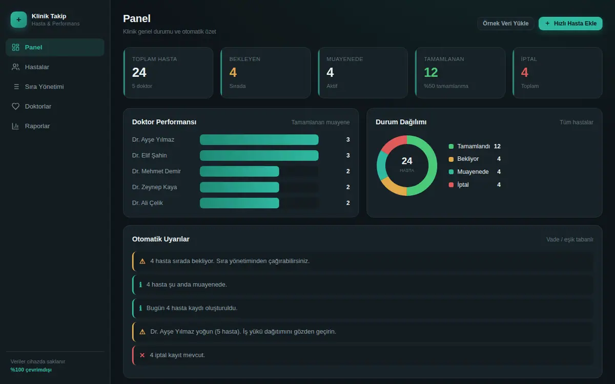Screen dimensions: 615x384
Task: Select the Tamamlanan stat card
Action: tap(460, 73)
